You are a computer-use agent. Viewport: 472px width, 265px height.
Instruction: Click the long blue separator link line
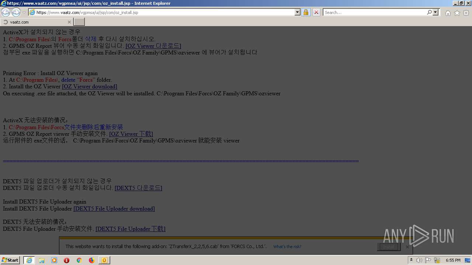point(181,161)
